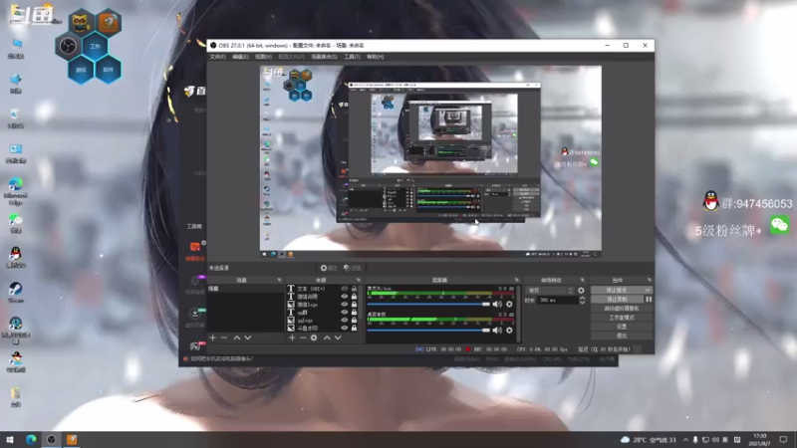Decrease the transition 时长 value with down arrow
797x448 pixels.
pyautogui.click(x=582, y=303)
